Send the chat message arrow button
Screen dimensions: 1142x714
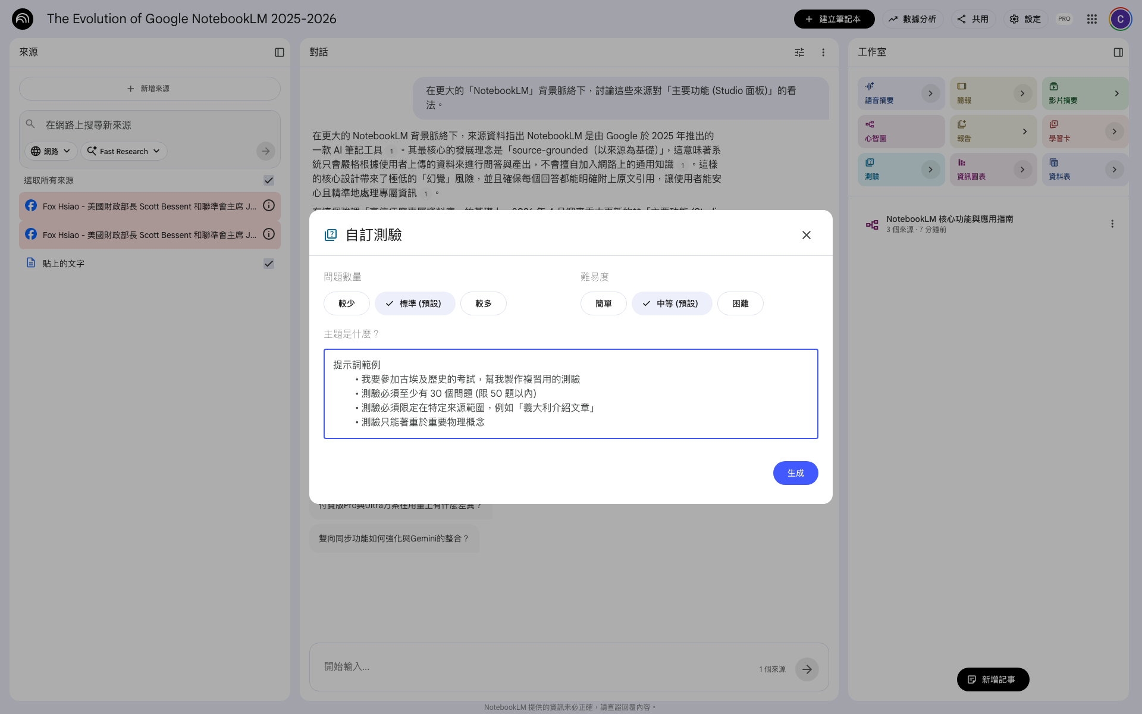click(x=807, y=669)
